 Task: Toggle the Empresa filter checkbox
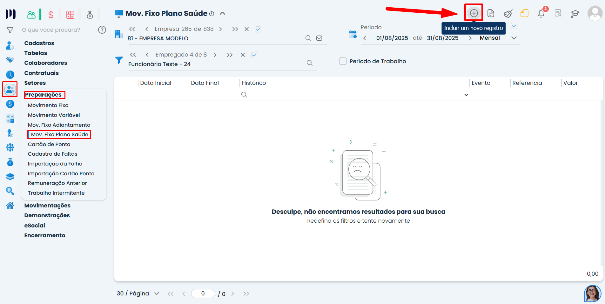[258, 29]
